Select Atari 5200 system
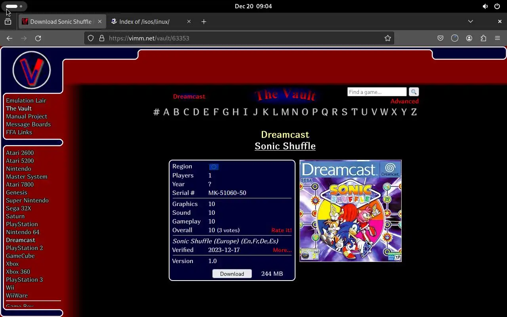The width and height of the screenshot is (507, 317). [x=20, y=161]
